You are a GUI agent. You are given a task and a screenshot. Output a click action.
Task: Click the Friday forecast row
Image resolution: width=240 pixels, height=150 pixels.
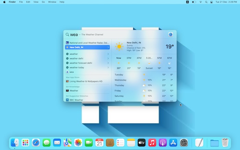144,91
